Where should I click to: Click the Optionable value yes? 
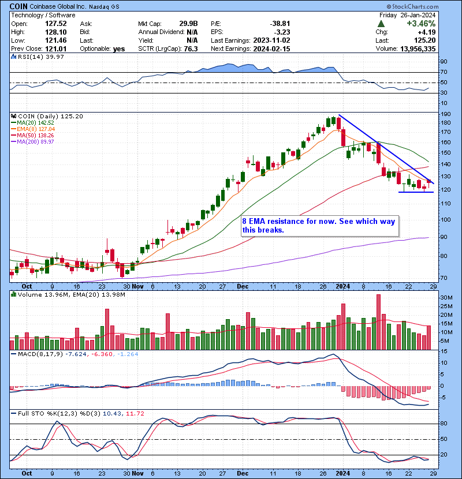119,49
